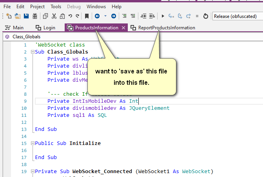This screenshot has height=177, width=263.
Task: Close the ProductsInformation tab
Action: click(123, 28)
